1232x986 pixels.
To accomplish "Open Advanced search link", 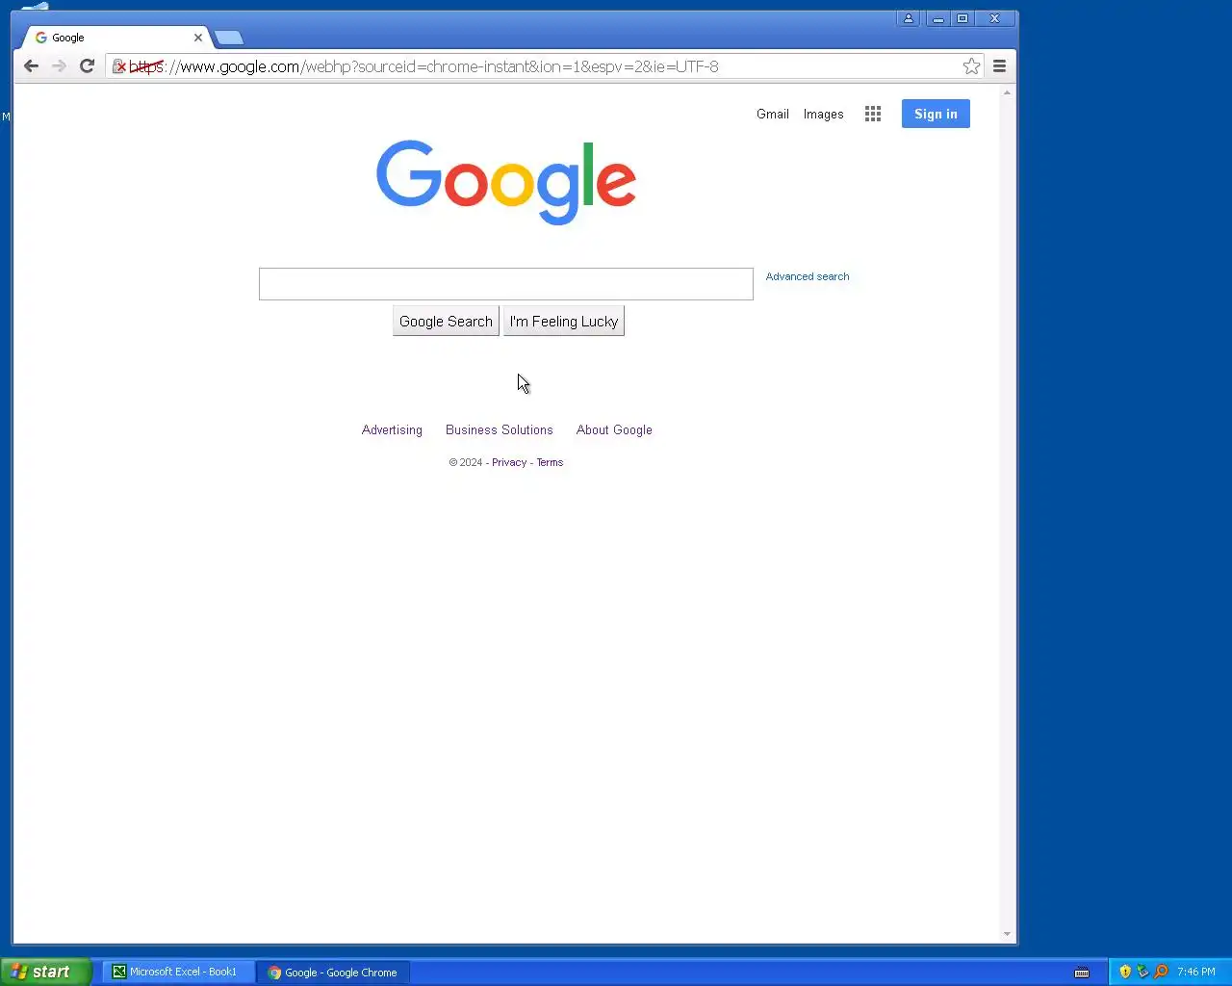I will pyautogui.click(x=808, y=276).
